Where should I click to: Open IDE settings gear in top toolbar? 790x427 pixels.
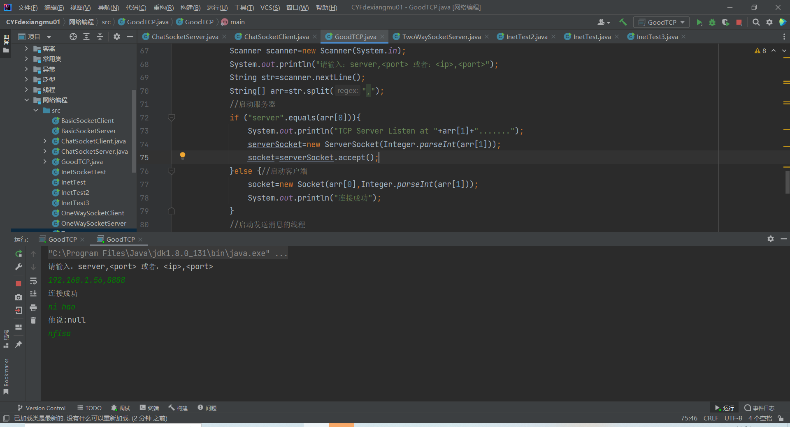[x=769, y=22]
